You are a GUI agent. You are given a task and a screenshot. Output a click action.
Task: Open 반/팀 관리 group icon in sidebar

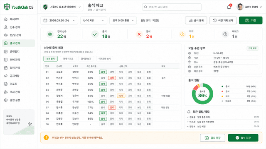(6, 35)
